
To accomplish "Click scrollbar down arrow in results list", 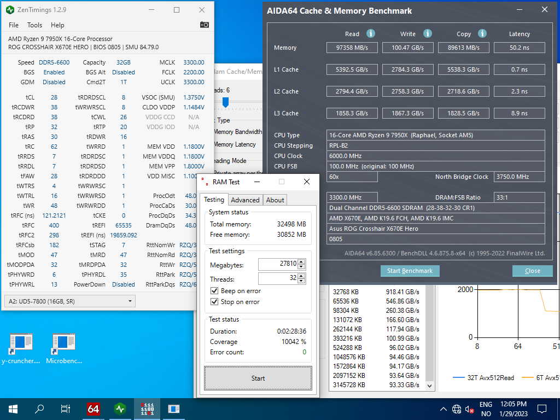I will click(x=430, y=386).
